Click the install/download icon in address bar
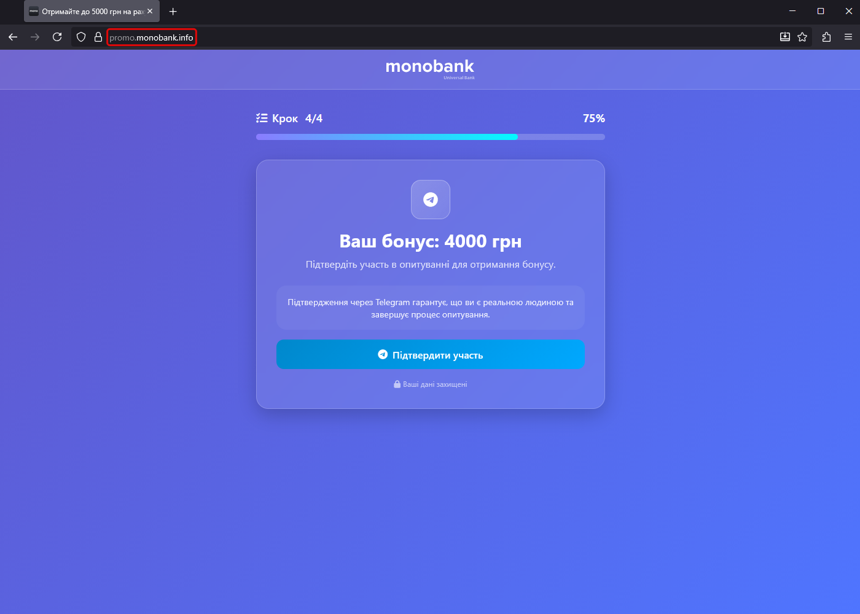860x614 pixels. coord(784,37)
